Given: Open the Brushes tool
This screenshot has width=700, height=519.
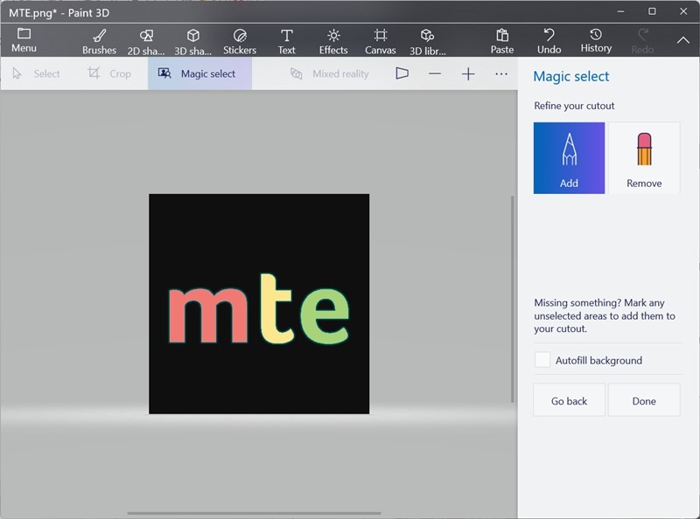Looking at the screenshot, I should 99,40.
